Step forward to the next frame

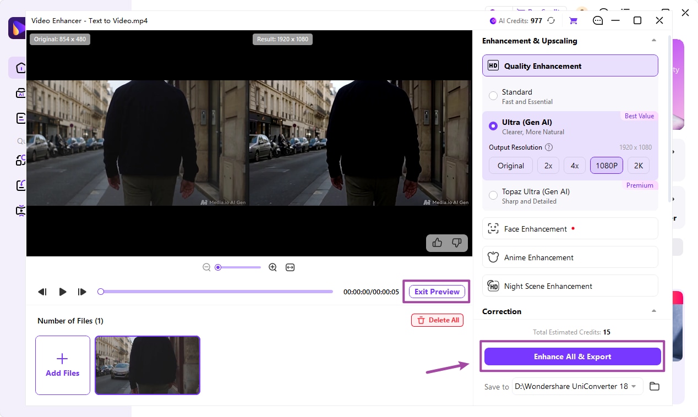point(82,292)
